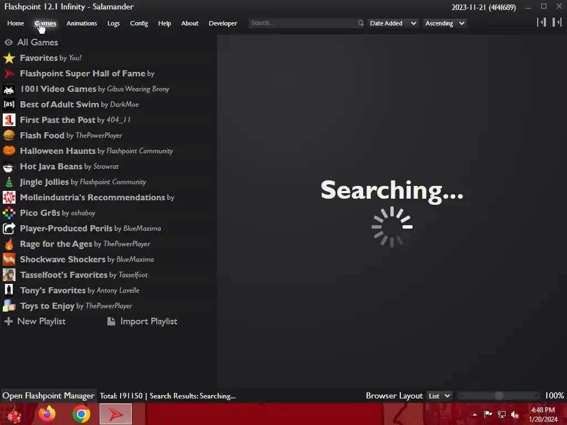The image size is (567, 425).
Task: Click the Player-Produced Perils share icon
Action: [x=9, y=229]
